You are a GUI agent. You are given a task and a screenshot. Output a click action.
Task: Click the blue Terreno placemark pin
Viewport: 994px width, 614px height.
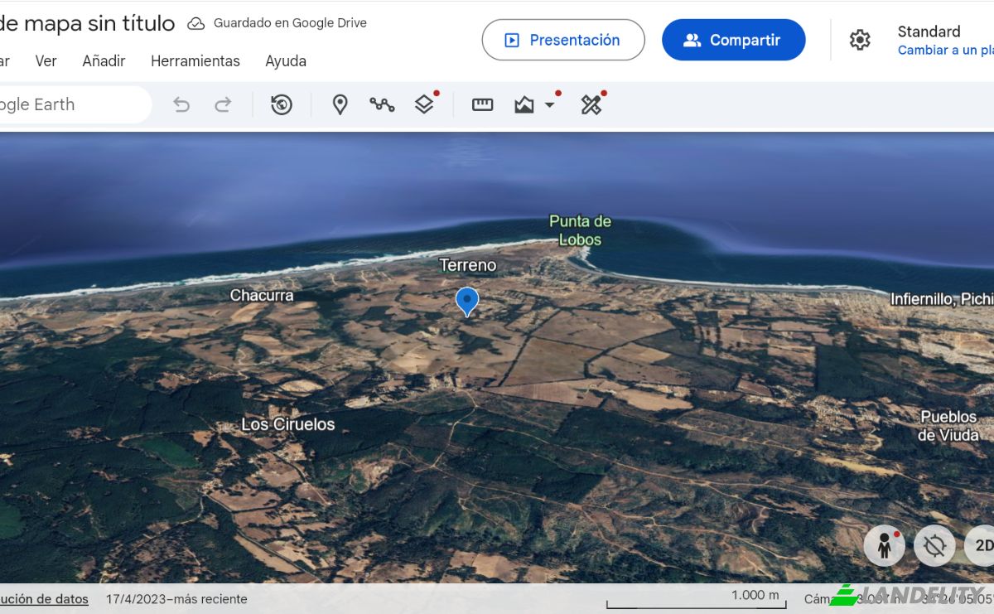pos(467,301)
